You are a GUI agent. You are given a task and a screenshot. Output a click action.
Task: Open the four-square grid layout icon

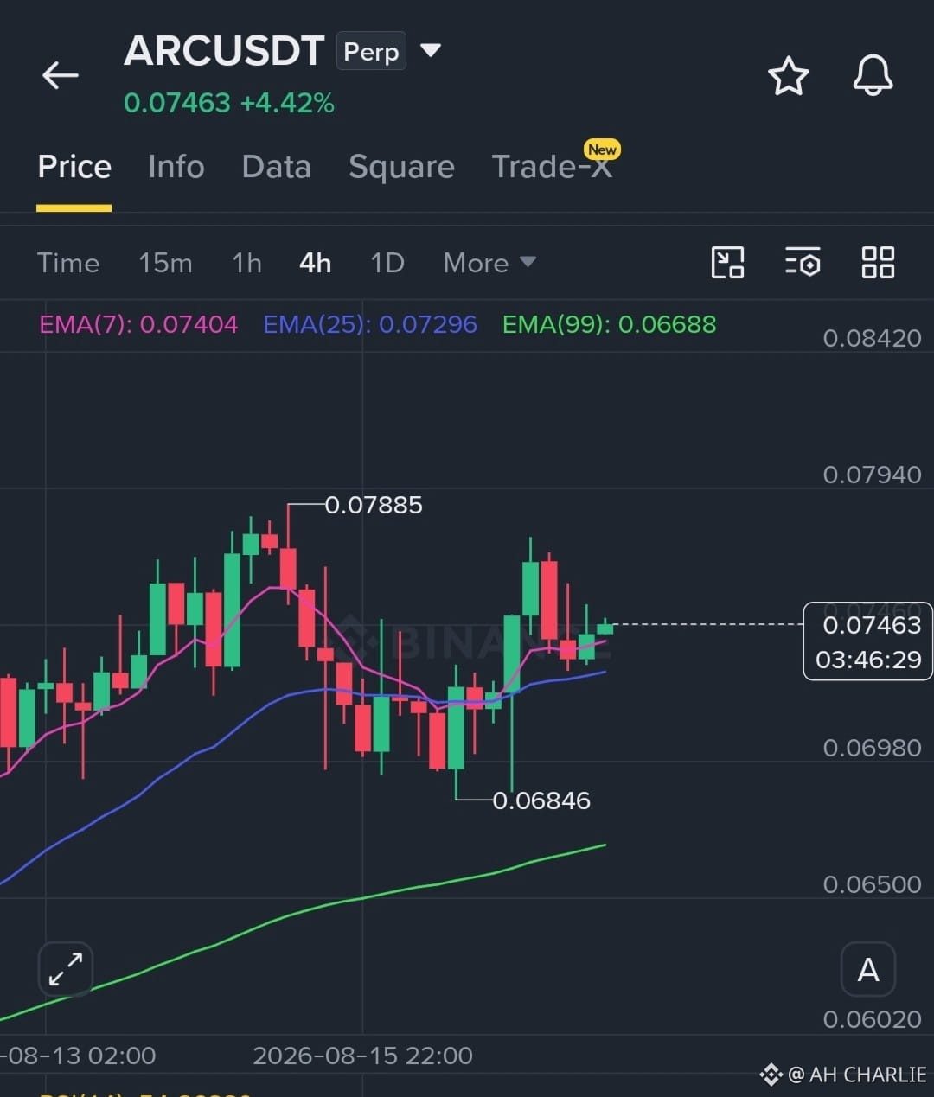[878, 262]
